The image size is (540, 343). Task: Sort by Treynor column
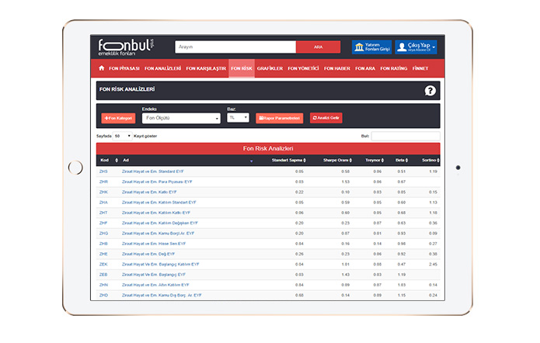pyautogui.click(x=375, y=161)
